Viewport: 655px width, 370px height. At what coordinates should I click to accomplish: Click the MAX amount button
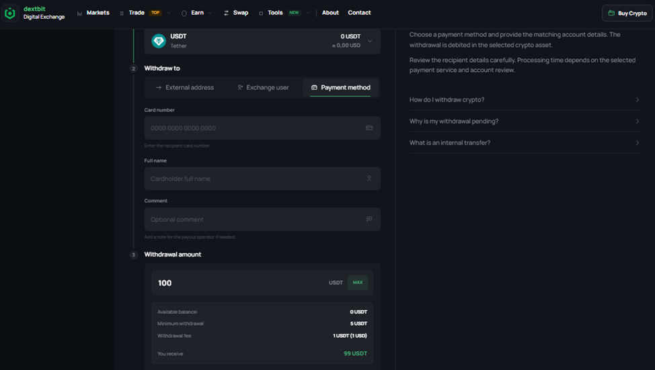pos(358,283)
